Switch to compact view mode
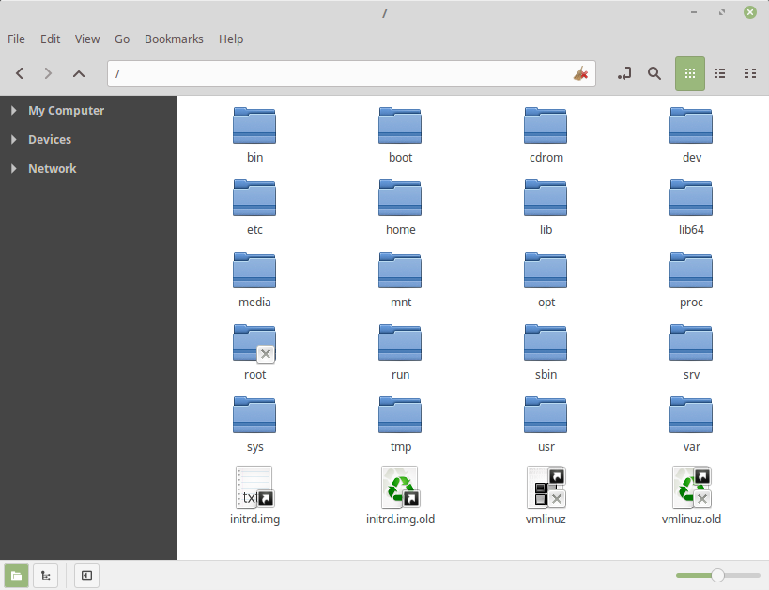Image resolution: width=769 pixels, height=590 pixels. point(749,73)
